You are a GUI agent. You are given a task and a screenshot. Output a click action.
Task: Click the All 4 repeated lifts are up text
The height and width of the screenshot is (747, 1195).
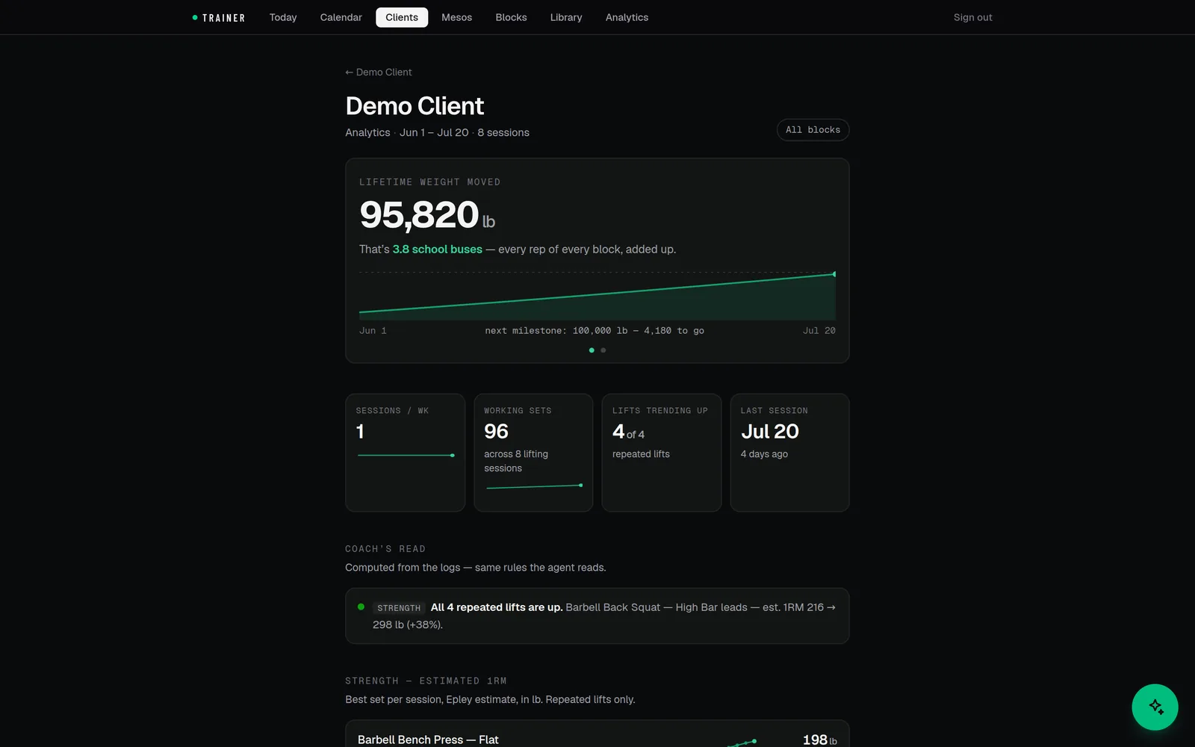pos(497,607)
